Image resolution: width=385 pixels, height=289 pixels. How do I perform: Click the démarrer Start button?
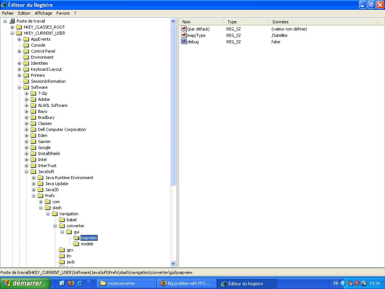[x=26, y=283]
